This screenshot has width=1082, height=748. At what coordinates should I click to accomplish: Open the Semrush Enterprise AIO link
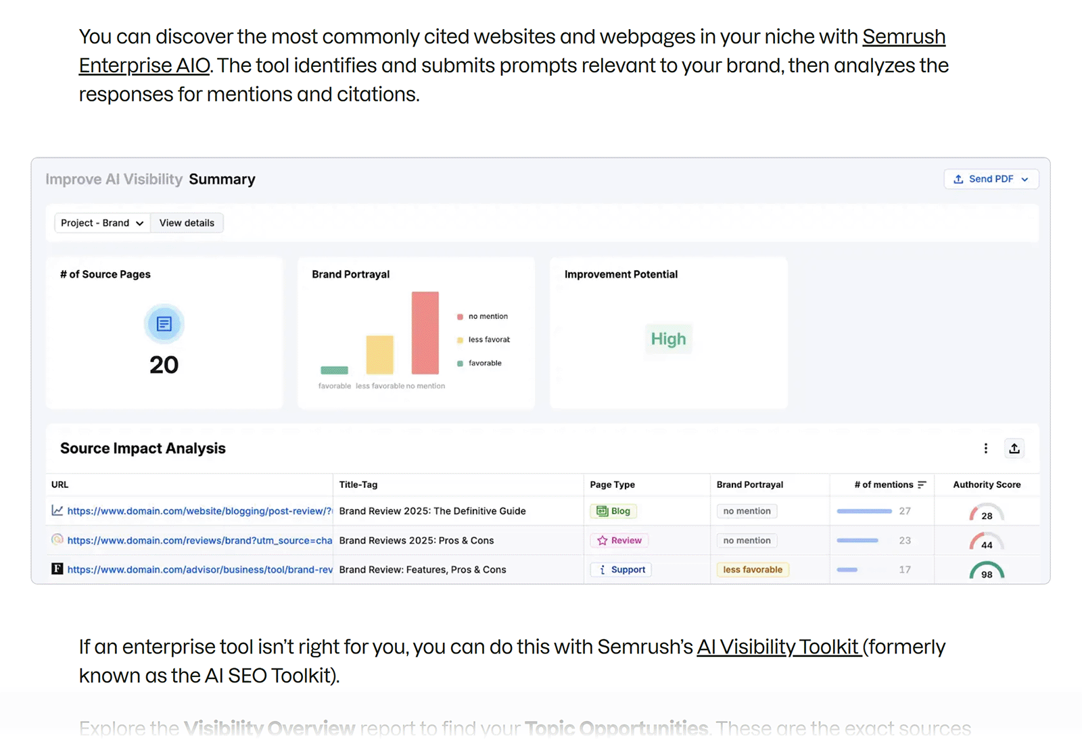[903, 37]
